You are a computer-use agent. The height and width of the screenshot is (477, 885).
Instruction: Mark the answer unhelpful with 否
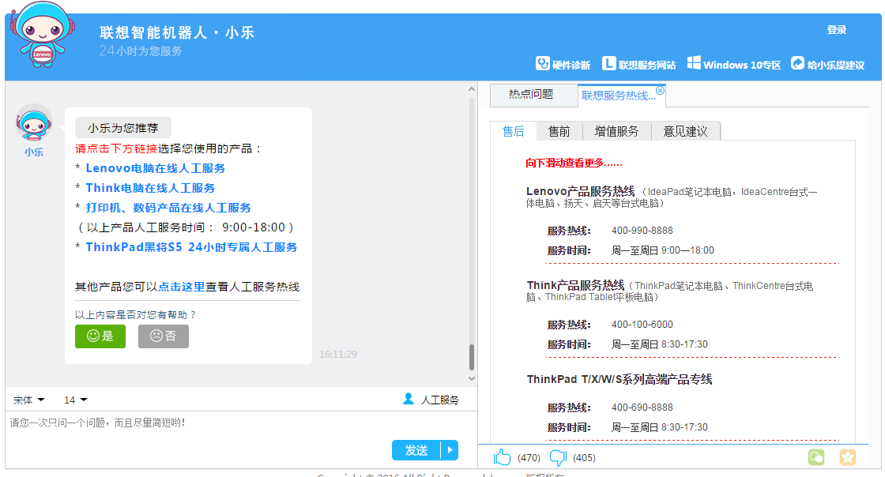[163, 336]
